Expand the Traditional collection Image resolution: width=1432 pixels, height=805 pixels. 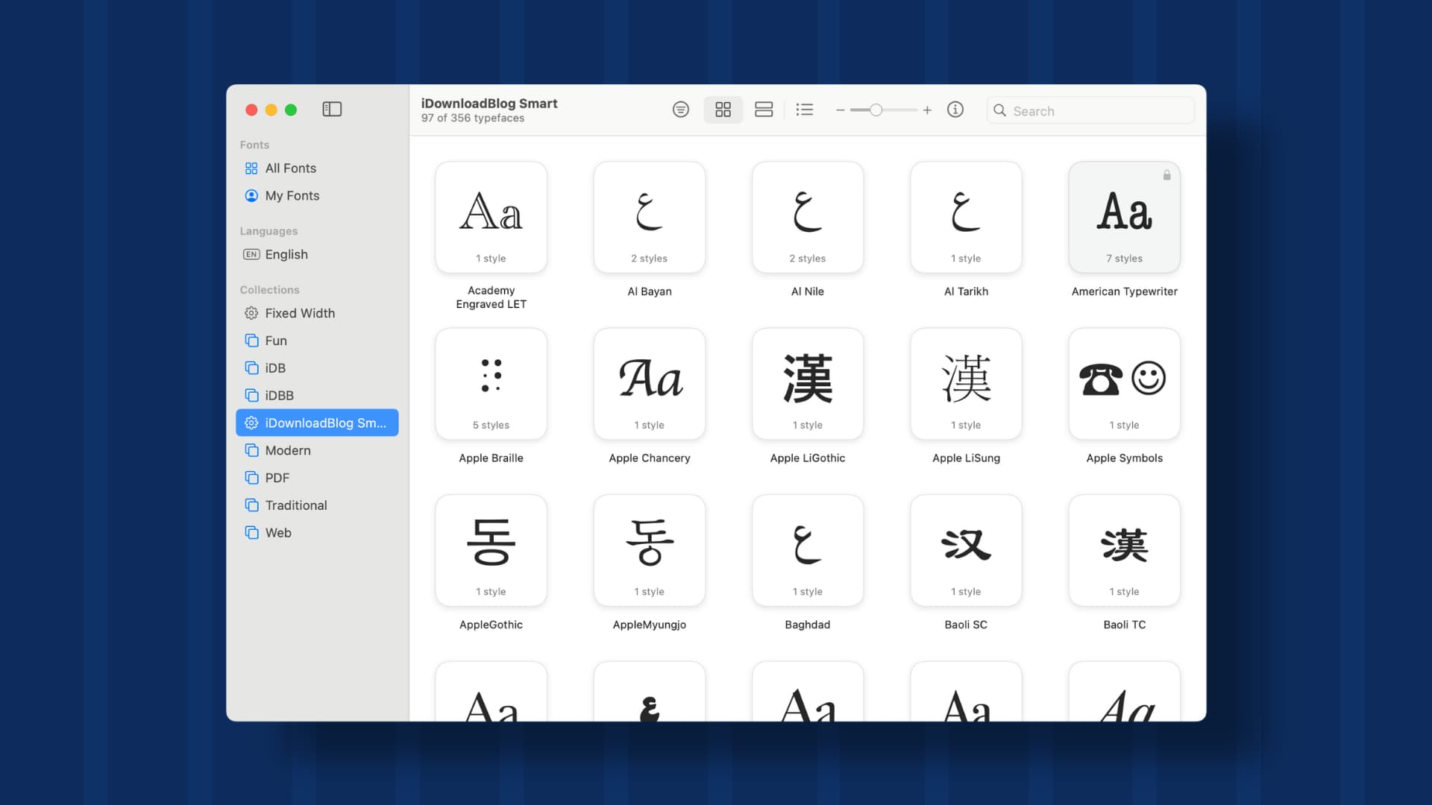pyautogui.click(x=295, y=504)
